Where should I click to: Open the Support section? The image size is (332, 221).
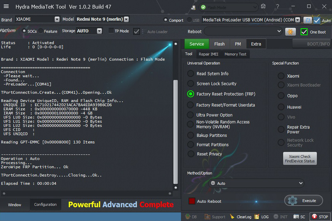pos(215,217)
